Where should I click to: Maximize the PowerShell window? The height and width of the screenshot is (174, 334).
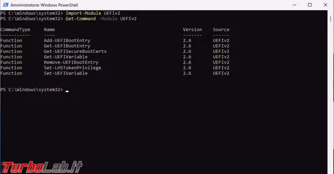click(310, 5)
